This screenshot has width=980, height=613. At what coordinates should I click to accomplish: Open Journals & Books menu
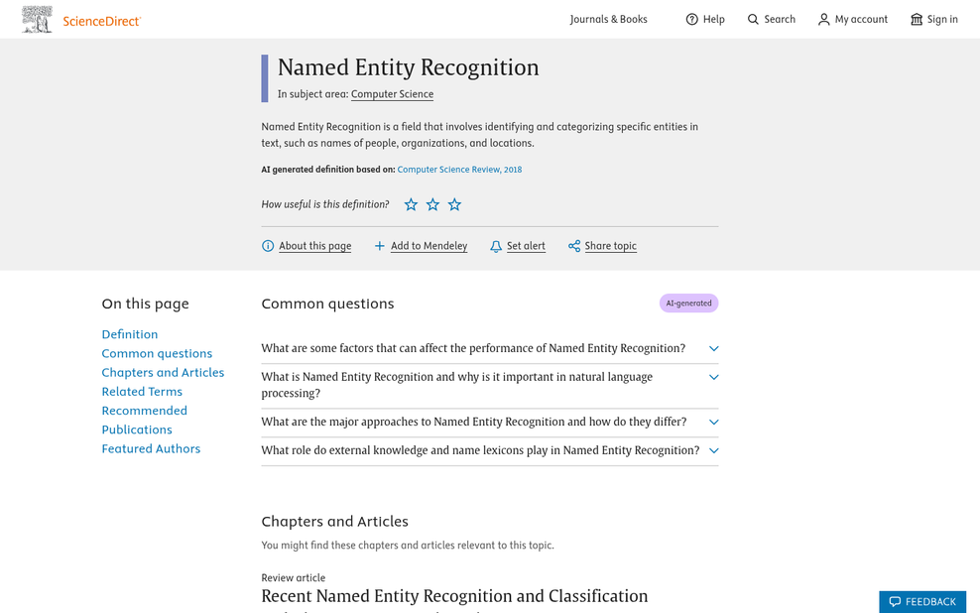(x=608, y=20)
